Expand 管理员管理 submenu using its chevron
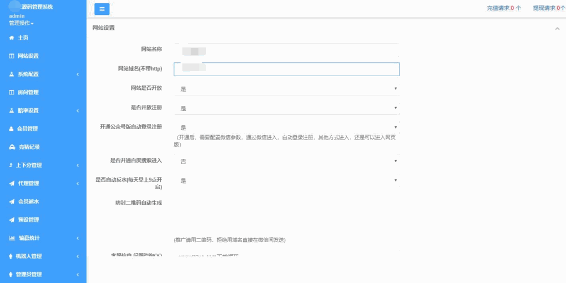The width and height of the screenshot is (566, 283). click(77, 275)
